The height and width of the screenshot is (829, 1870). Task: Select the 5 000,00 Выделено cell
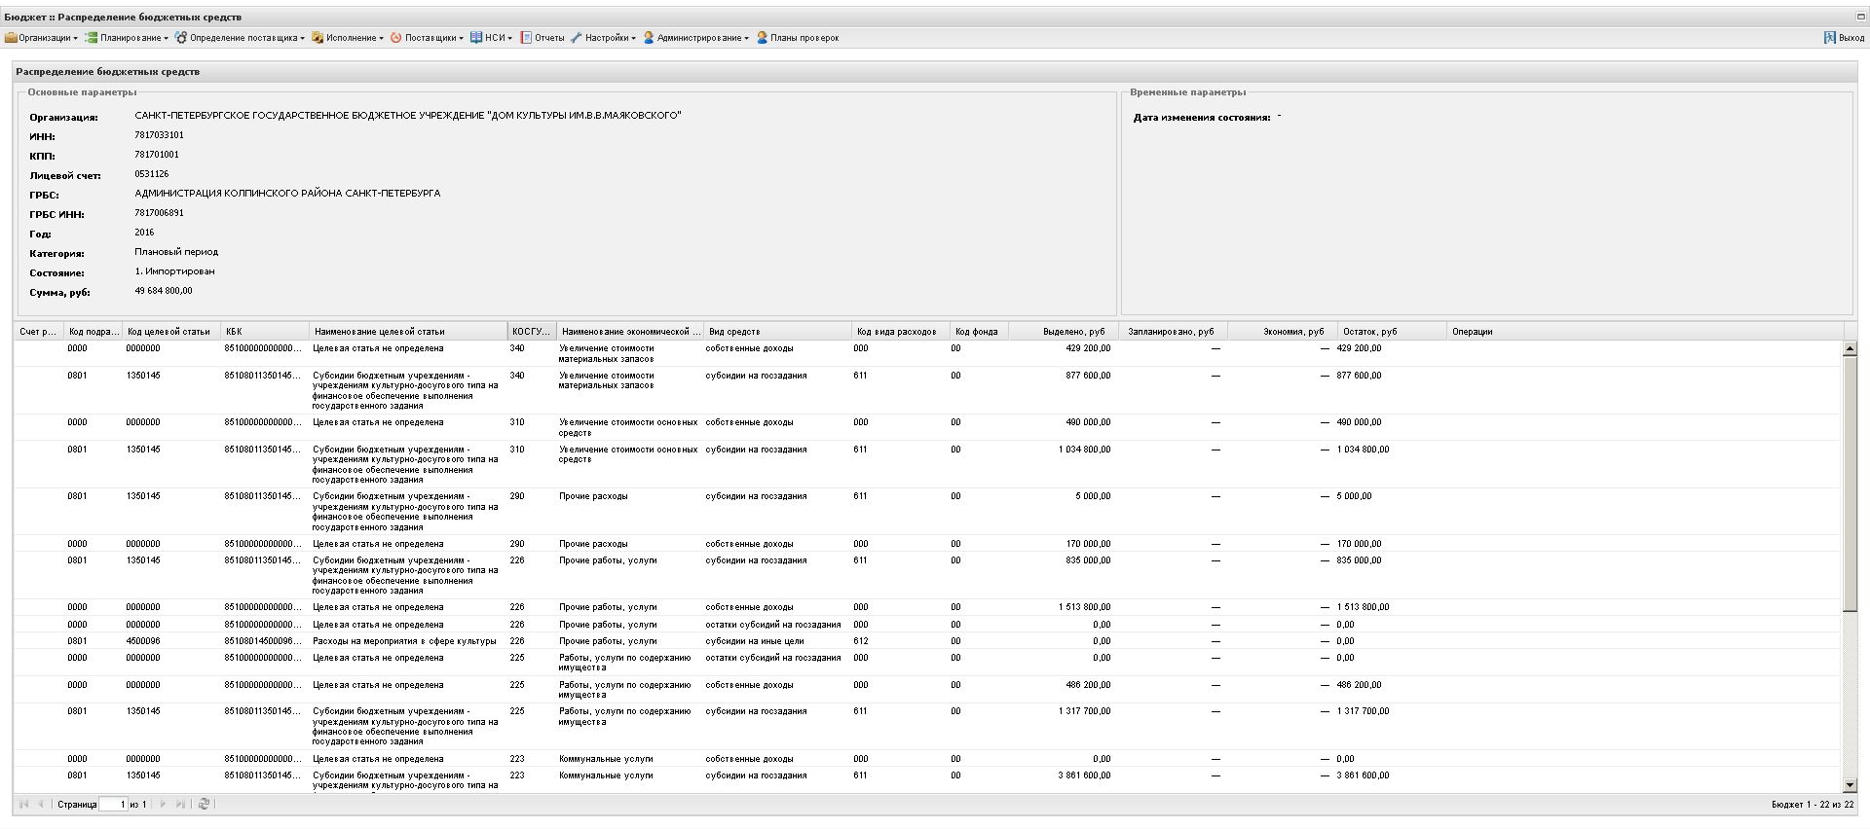1093,496
